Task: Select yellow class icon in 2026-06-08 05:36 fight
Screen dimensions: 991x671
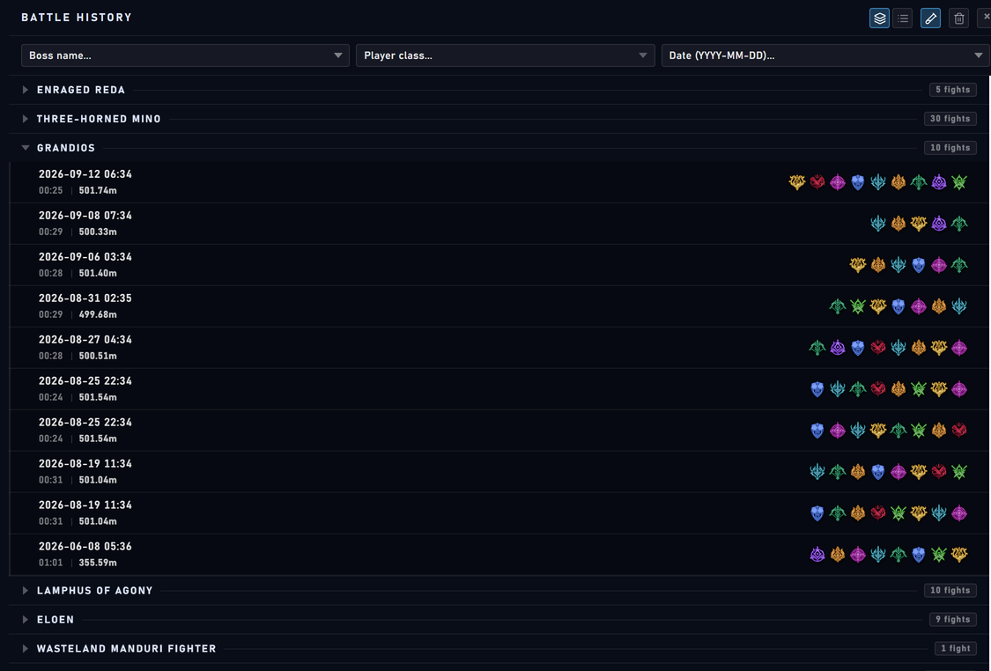Action: [959, 555]
